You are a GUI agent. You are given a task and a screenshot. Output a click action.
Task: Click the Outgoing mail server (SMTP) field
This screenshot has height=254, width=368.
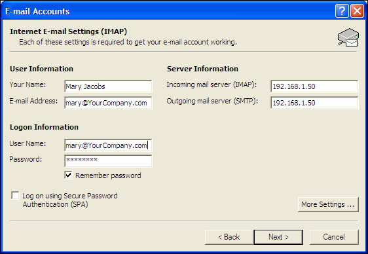314,103
